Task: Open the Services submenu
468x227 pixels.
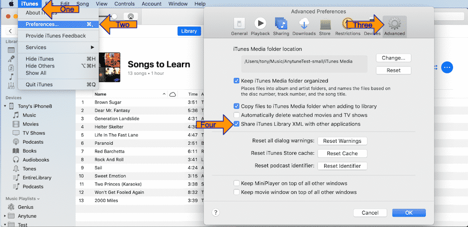Action: coord(58,48)
